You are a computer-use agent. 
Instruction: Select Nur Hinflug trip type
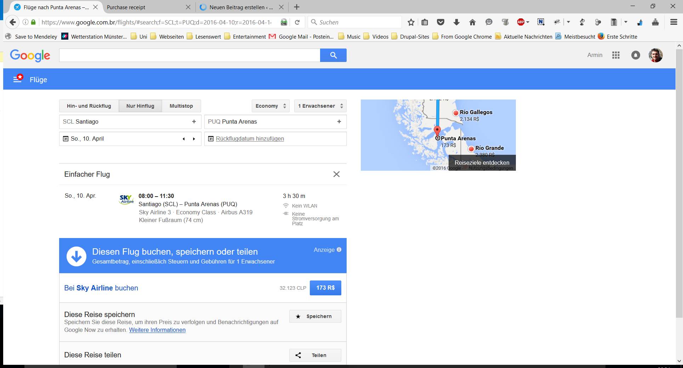pyautogui.click(x=140, y=106)
